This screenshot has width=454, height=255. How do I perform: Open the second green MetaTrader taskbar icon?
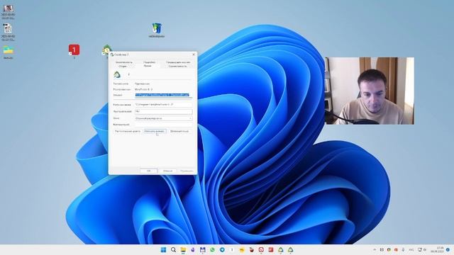coord(290,249)
